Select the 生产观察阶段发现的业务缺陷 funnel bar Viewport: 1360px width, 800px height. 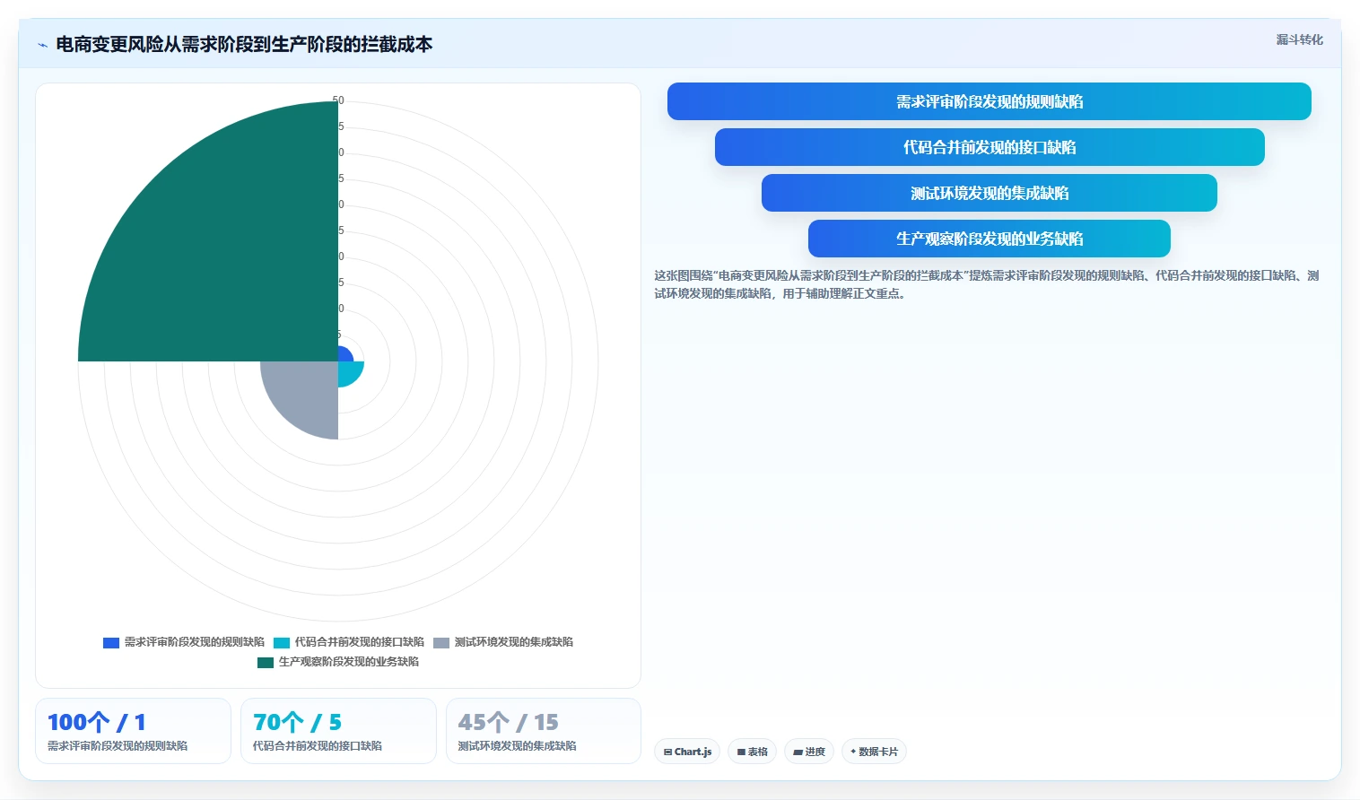(989, 239)
